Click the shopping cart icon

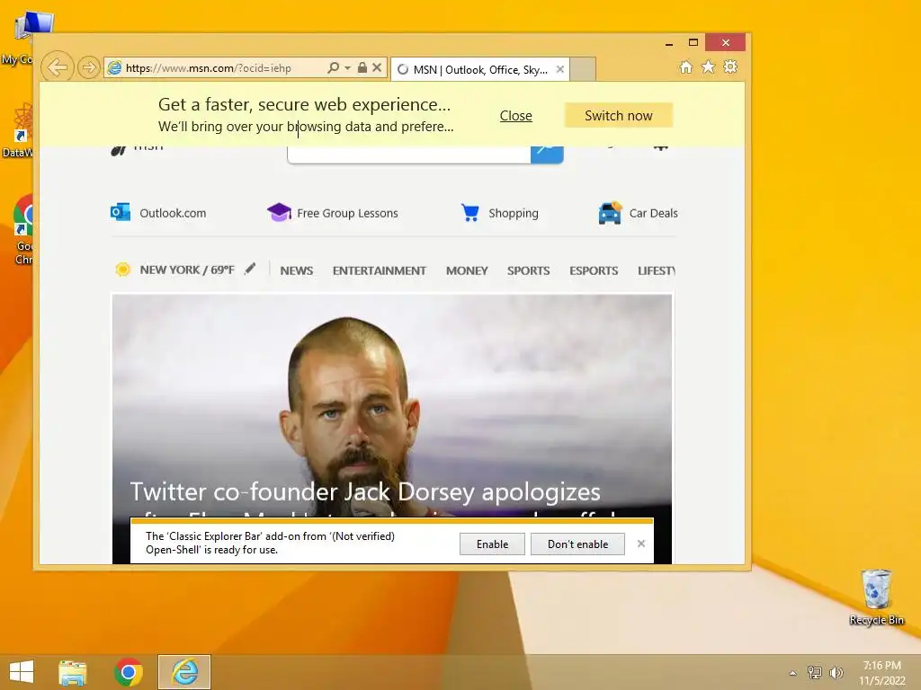coord(469,212)
